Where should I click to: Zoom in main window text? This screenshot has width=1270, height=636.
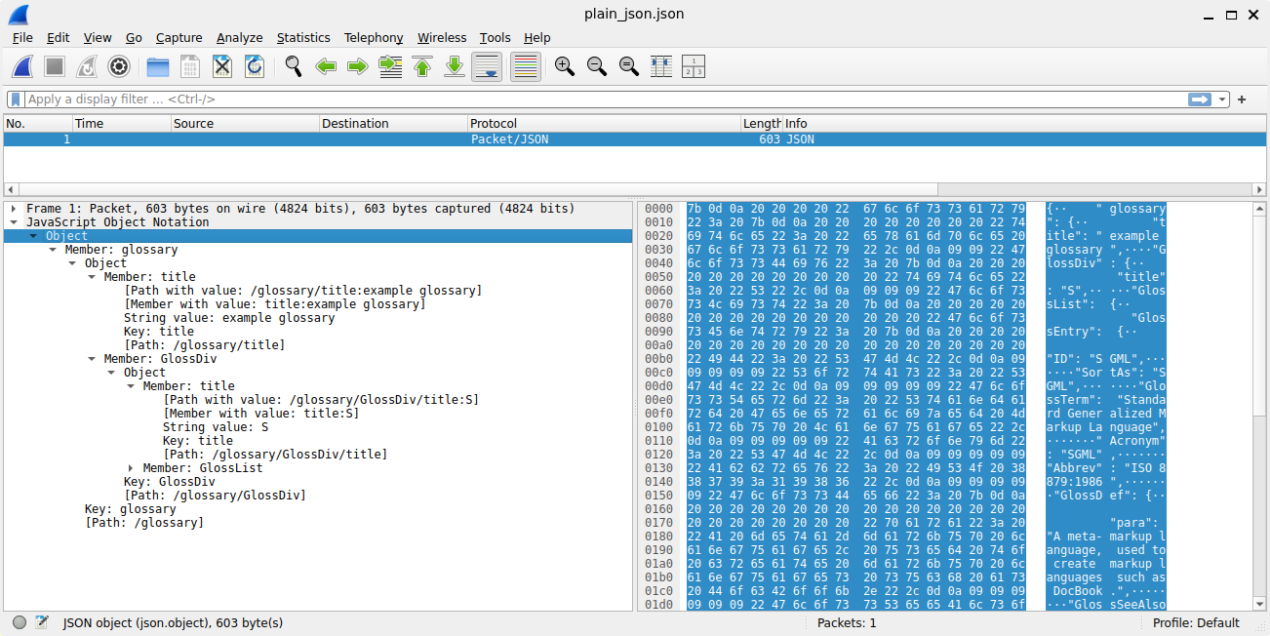tap(564, 66)
